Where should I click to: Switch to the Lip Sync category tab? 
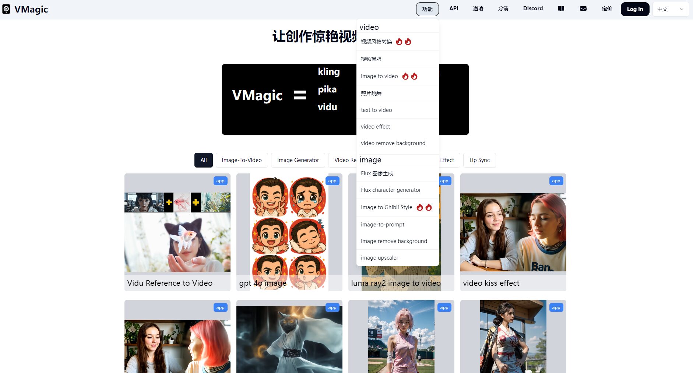tap(479, 160)
